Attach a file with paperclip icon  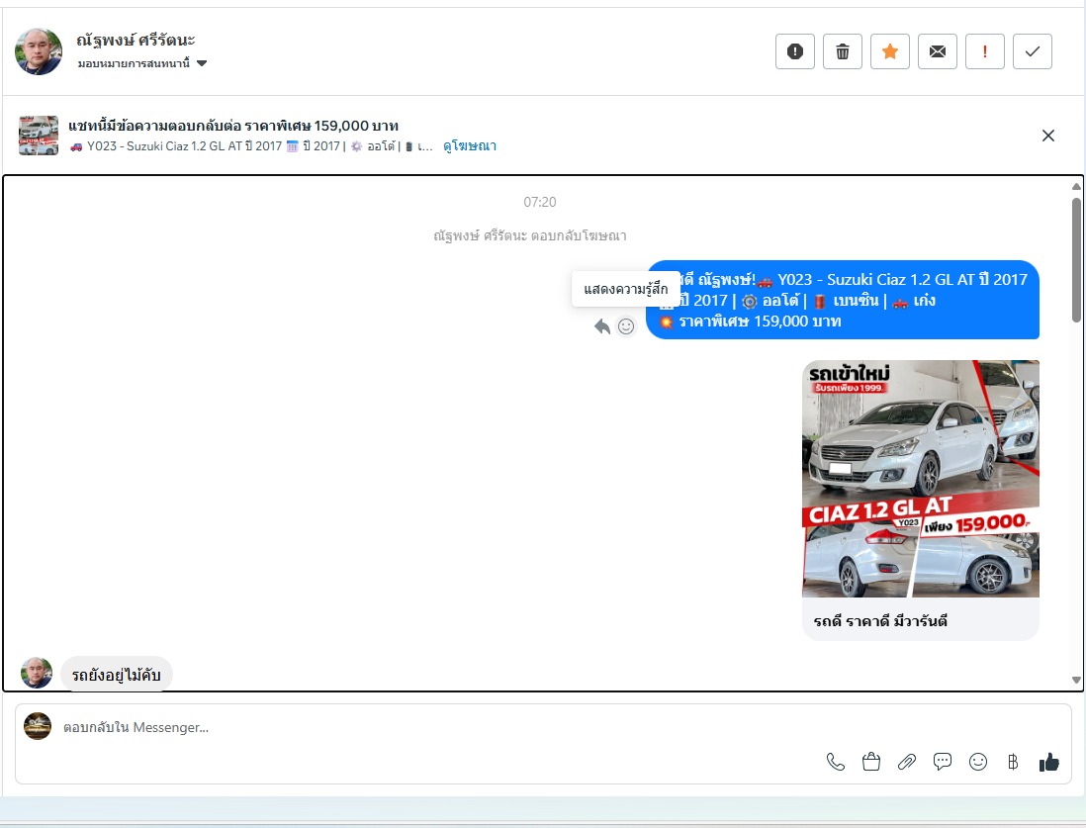(x=907, y=762)
